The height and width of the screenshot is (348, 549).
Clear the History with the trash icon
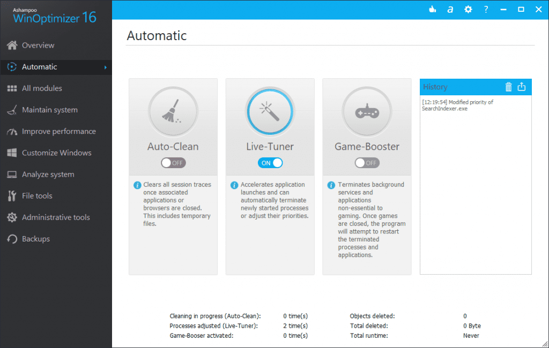[x=508, y=87]
